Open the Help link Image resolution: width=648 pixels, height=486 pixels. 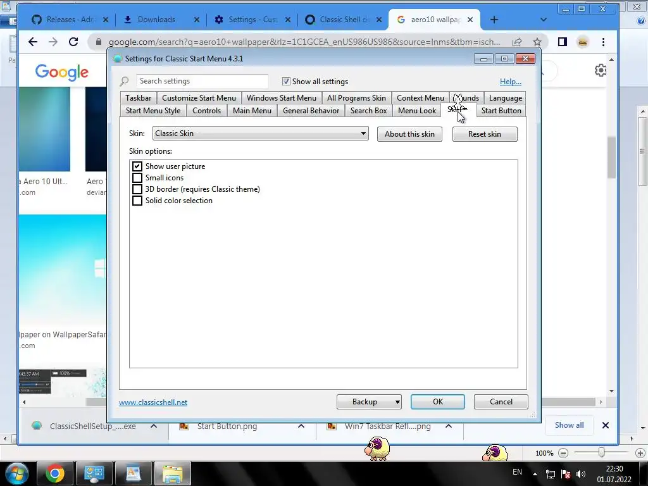(511, 82)
